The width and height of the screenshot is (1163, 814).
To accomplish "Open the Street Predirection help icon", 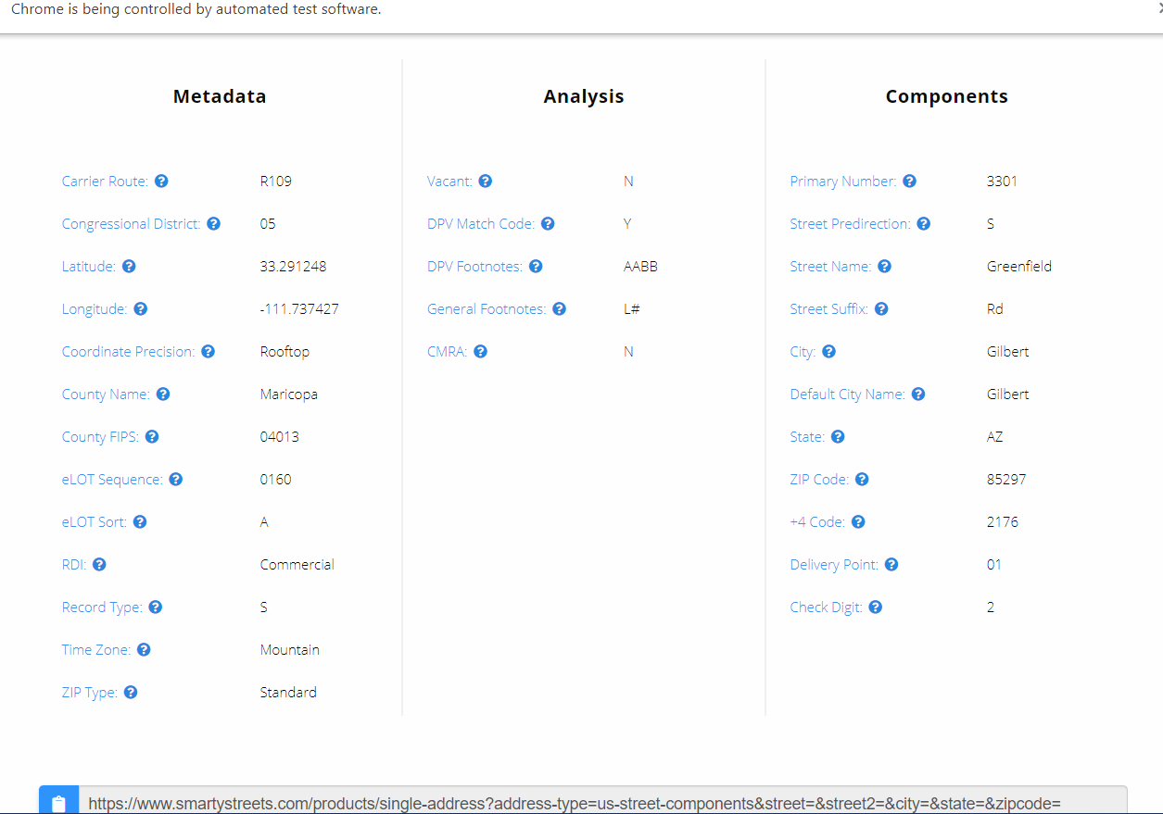I will 924,224.
